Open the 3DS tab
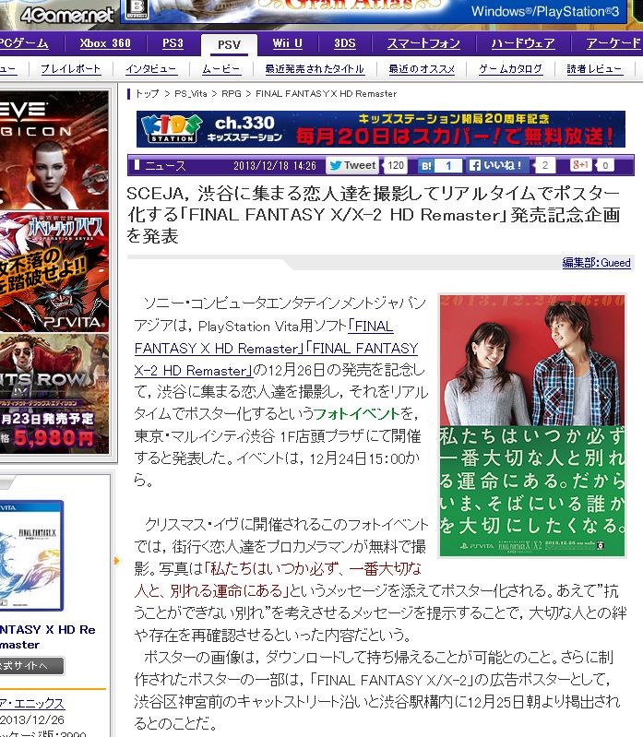Image resolution: width=643 pixels, height=737 pixels. (344, 43)
